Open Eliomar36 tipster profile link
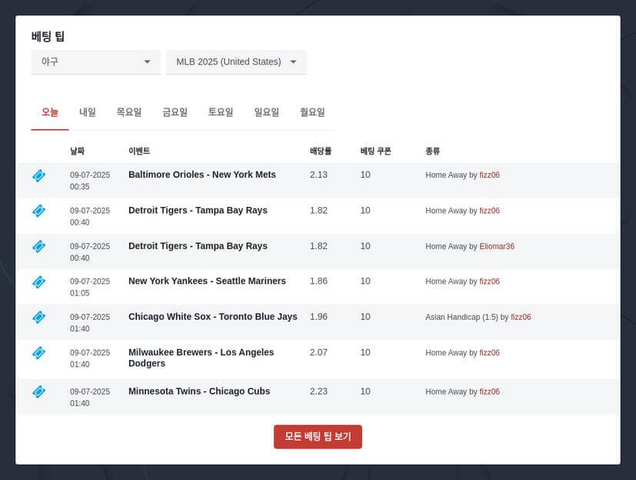The image size is (636, 480). [497, 246]
